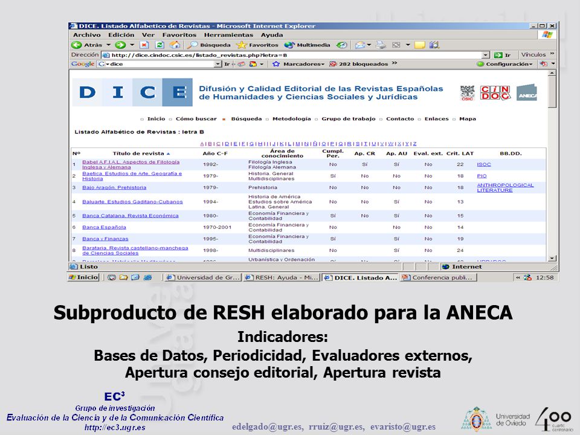This screenshot has height=435, width=580.
Task: Click the Marcadores blue star icon
Action: (276, 64)
